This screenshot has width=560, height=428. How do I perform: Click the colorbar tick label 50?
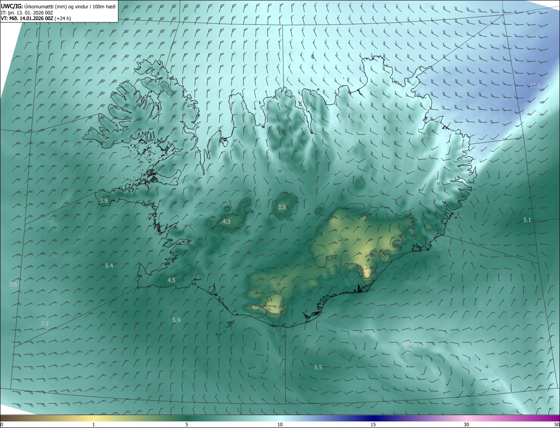coord(556,424)
